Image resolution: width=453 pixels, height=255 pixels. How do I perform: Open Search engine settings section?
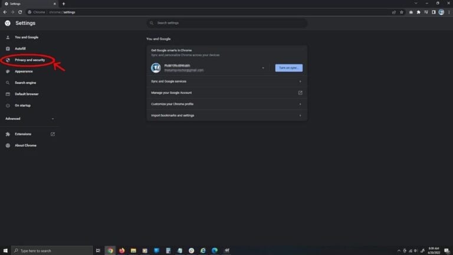(25, 83)
